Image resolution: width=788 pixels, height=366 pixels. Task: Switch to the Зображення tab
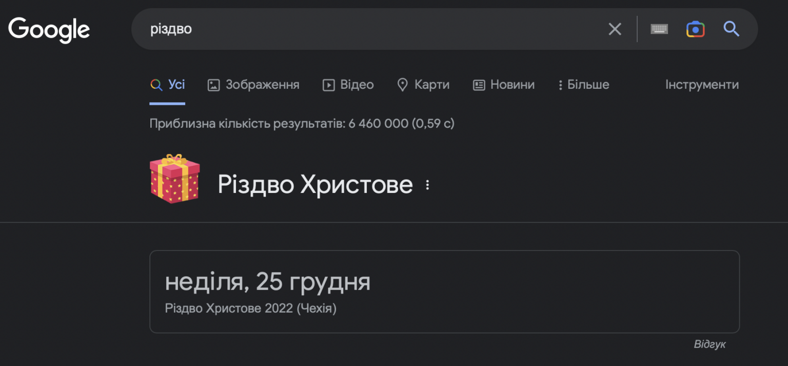coord(253,85)
